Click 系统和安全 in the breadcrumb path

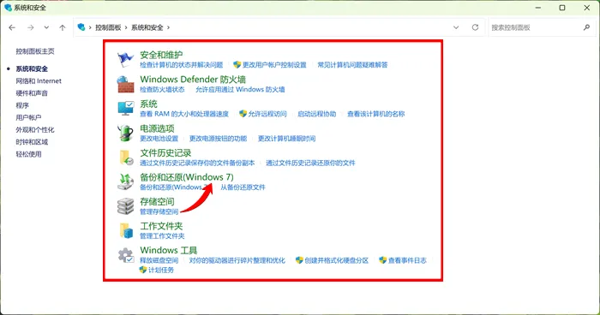pyautogui.click(x=147, y=27)
